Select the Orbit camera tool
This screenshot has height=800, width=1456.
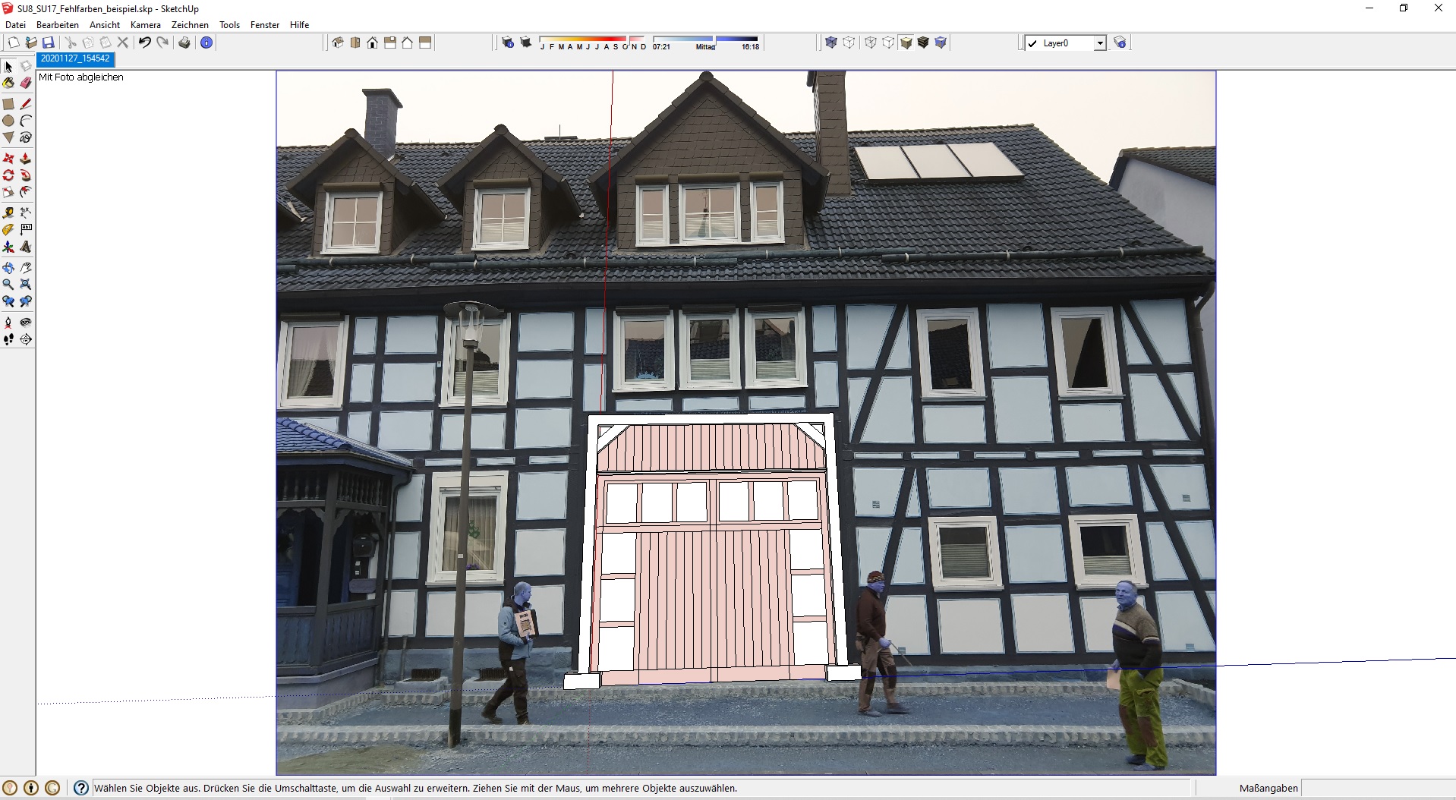8,268
